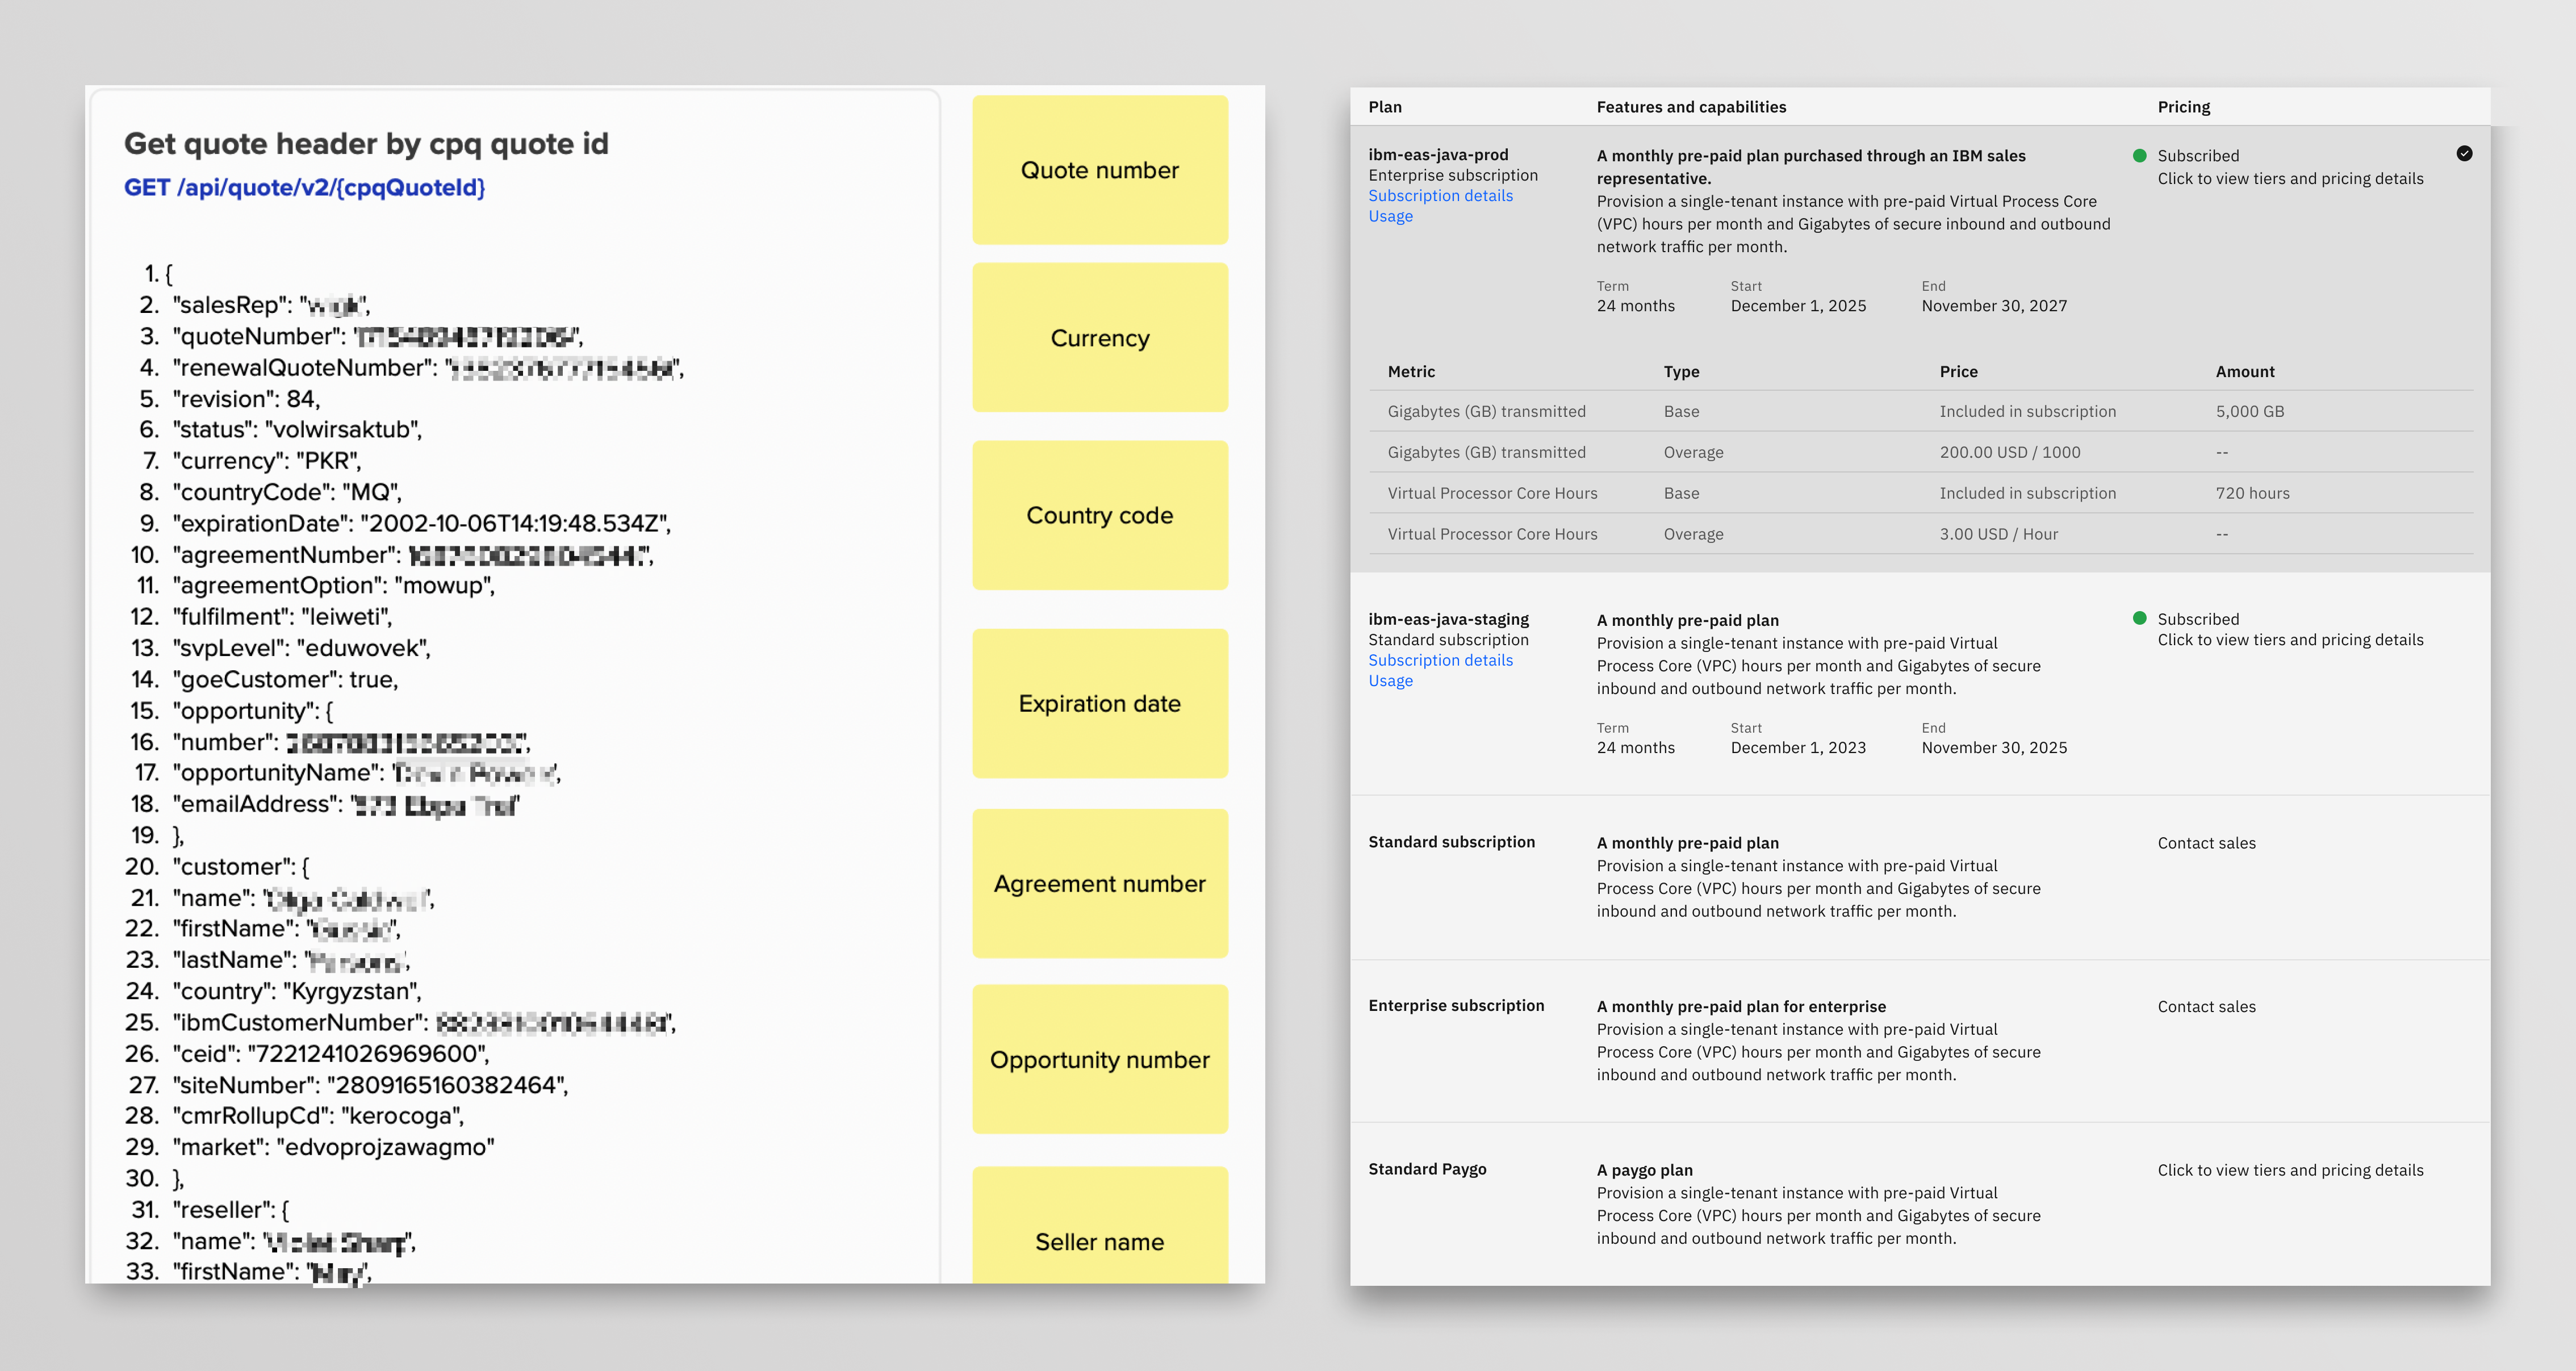Viewport: 2576px width, 1371px height.
Task: Open Usage link under ibm-eas-java-staging
Action: point(1390,681)
